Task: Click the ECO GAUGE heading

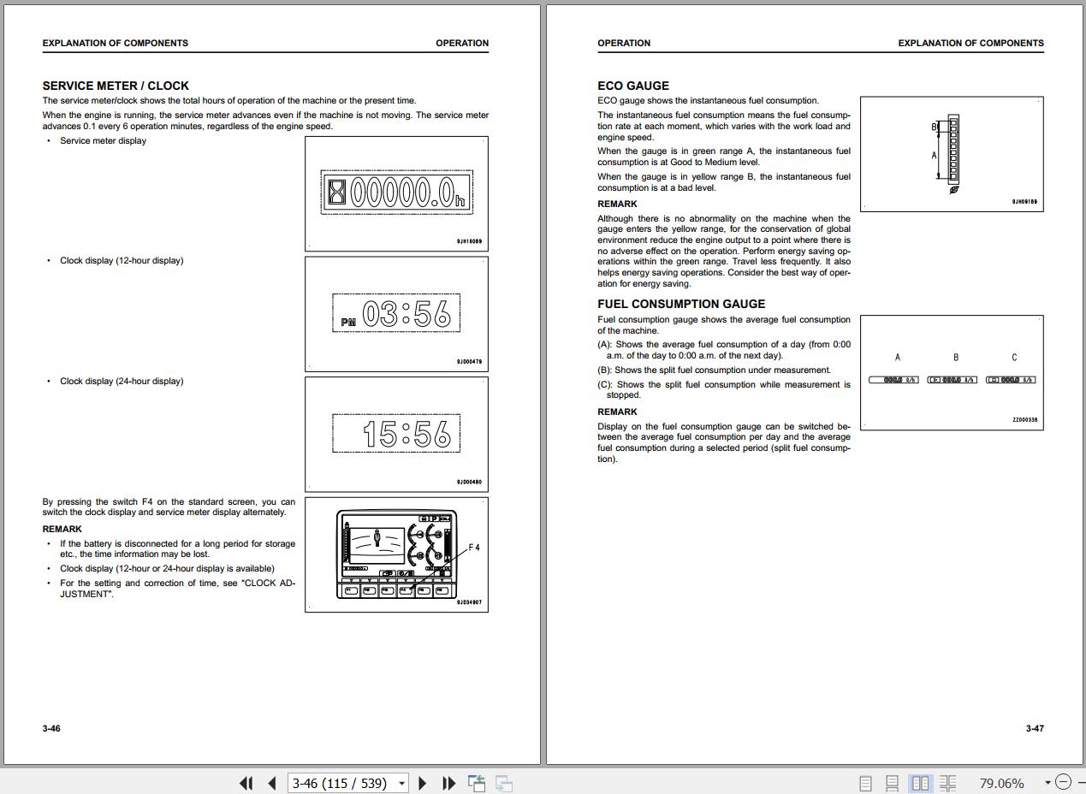Action: (633, 86)
